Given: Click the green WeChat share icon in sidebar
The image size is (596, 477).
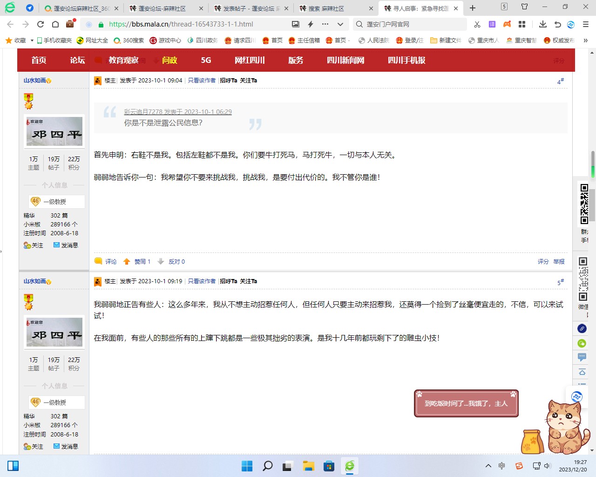Looking at the screenshot, I should pyautogui.click(x=582, y=343).
